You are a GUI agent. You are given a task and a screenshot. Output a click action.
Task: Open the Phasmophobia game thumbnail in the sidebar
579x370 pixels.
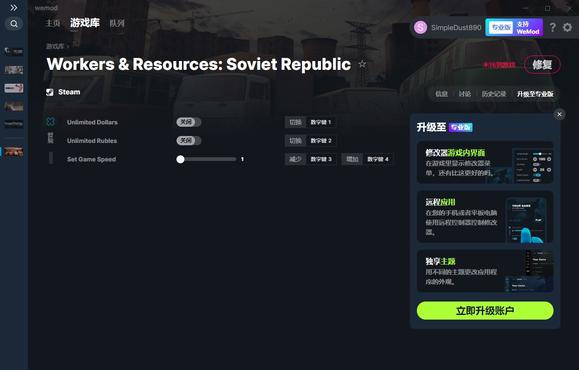pos(14,124)
